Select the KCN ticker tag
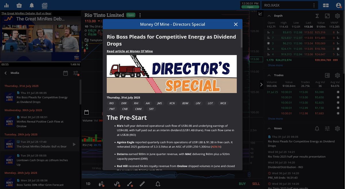The width and height of the screenshot is (345, 189). [x=172, y=103]
